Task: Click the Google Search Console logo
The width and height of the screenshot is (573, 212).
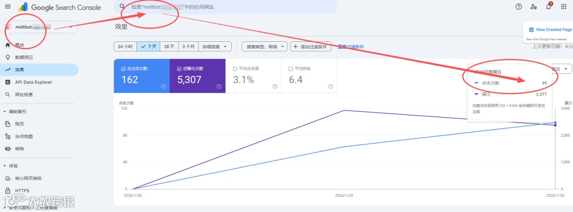Action: (x=59, y=7)
